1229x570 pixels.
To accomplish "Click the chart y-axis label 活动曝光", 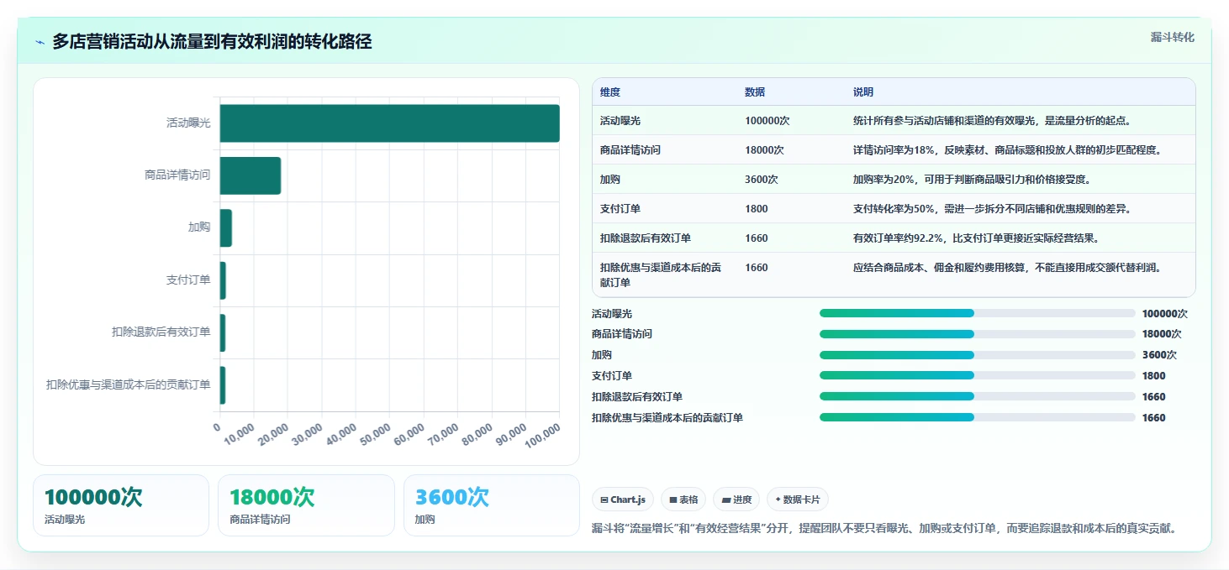I will [188, 123].
